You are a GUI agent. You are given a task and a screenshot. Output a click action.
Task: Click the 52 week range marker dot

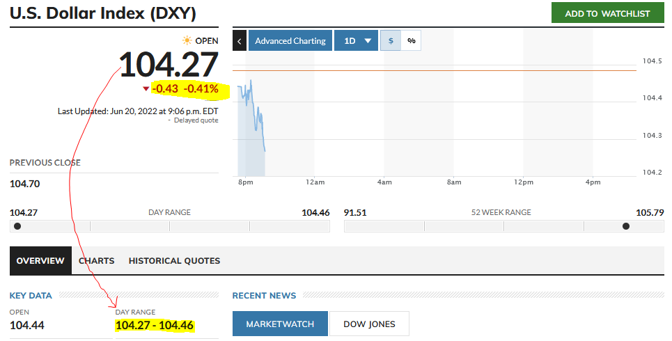pos(626,226)
